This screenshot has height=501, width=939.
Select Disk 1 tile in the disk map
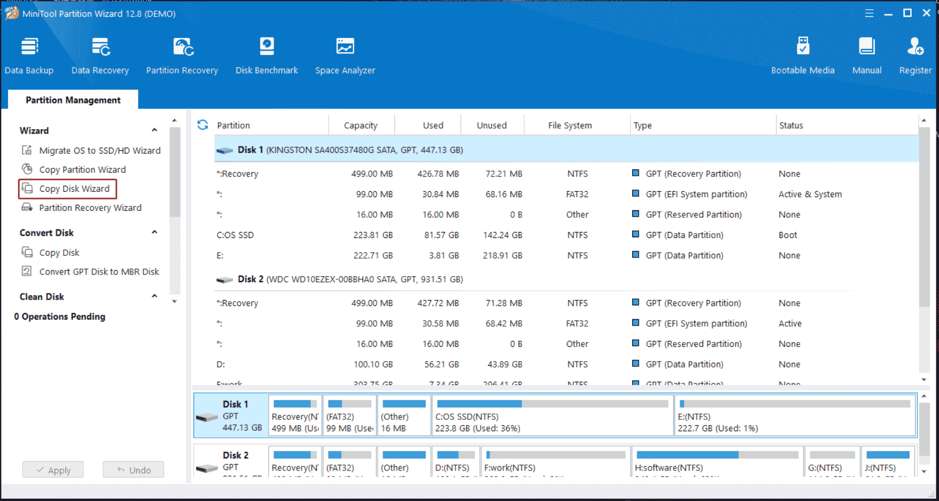[x=231, y=416]
